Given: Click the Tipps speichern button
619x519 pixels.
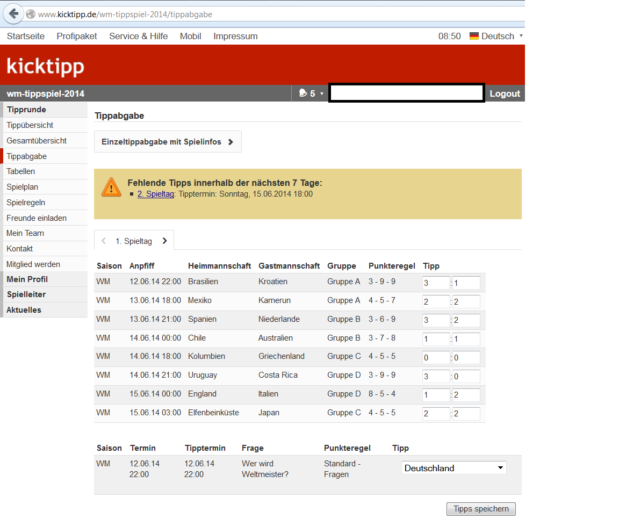Looking at the screenshot, I should [481, 509].
